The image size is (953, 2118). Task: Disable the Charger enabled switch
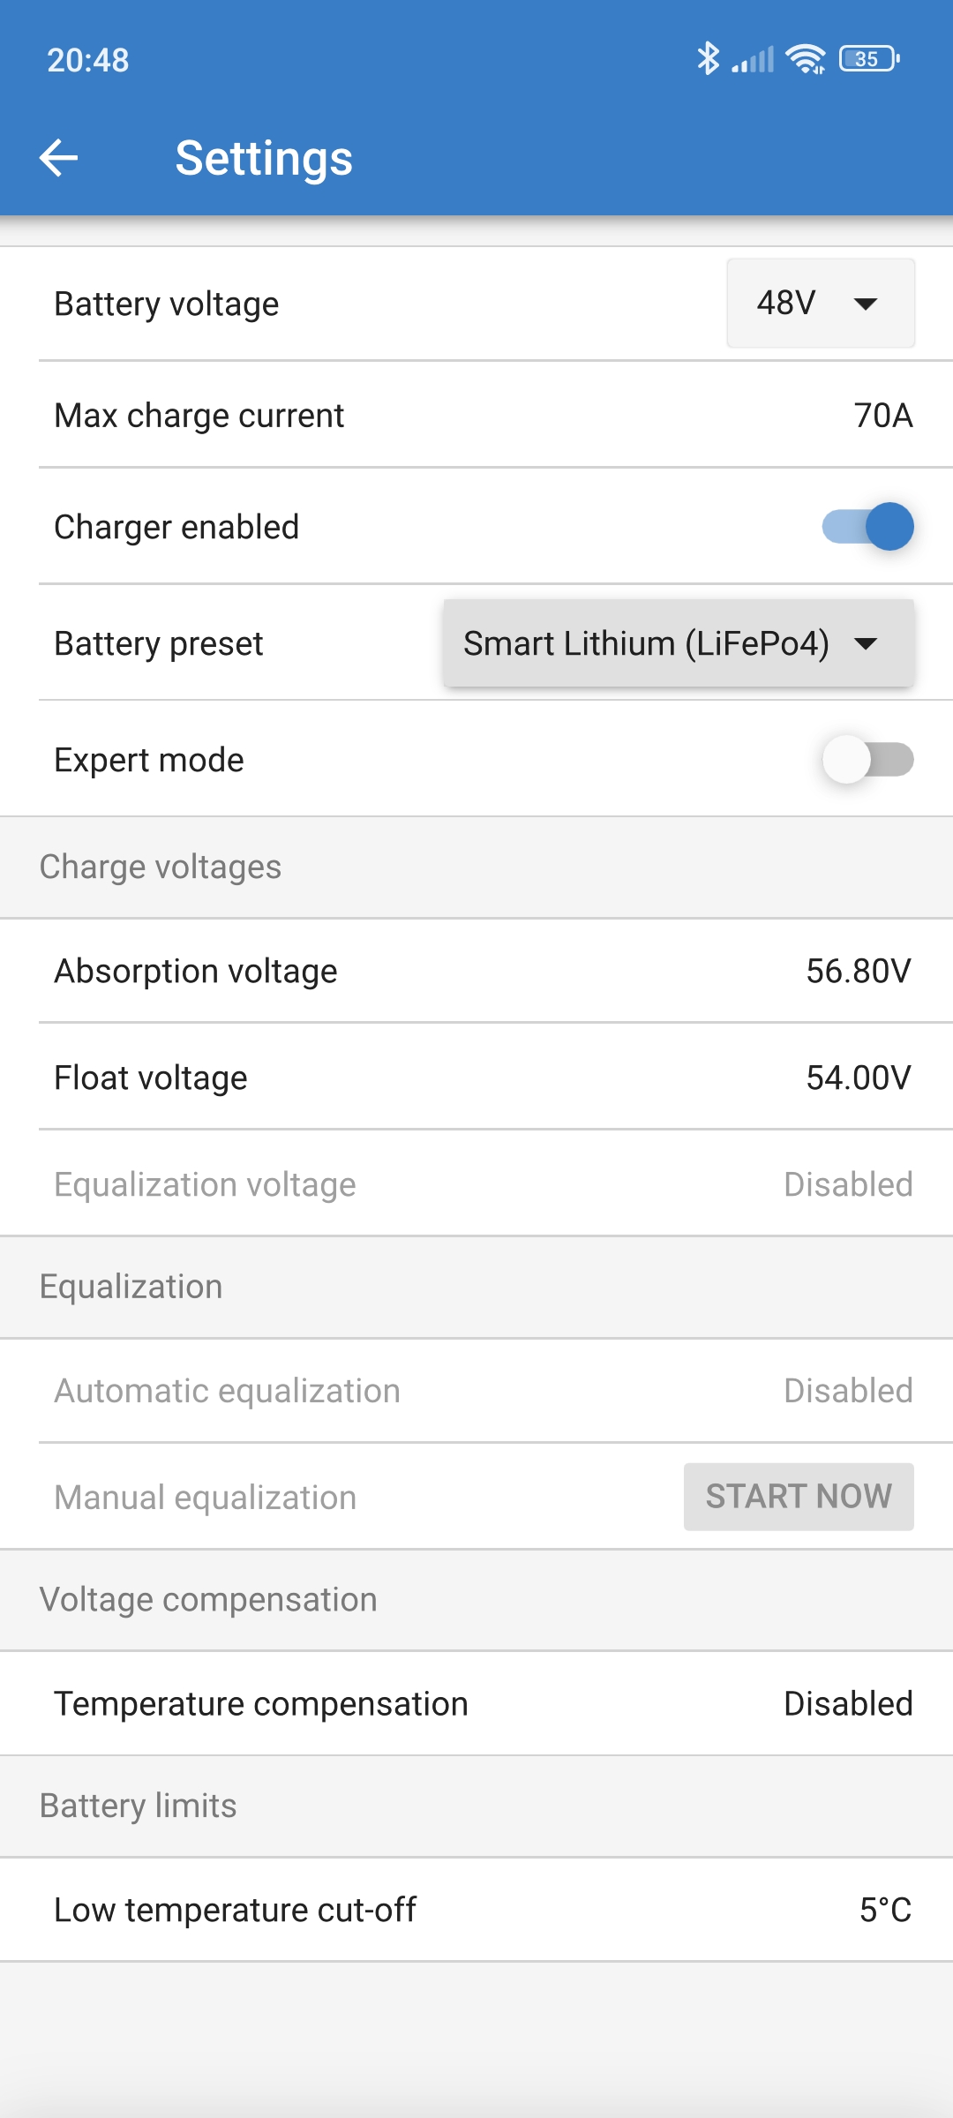coord(867,527)
